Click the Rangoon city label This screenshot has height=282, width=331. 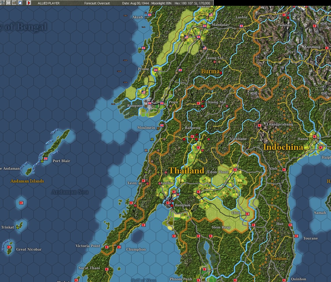(x=135, y=106)
